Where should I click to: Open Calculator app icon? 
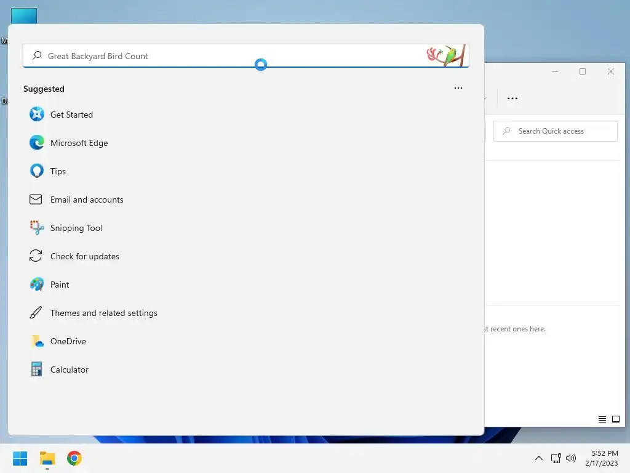36,370
